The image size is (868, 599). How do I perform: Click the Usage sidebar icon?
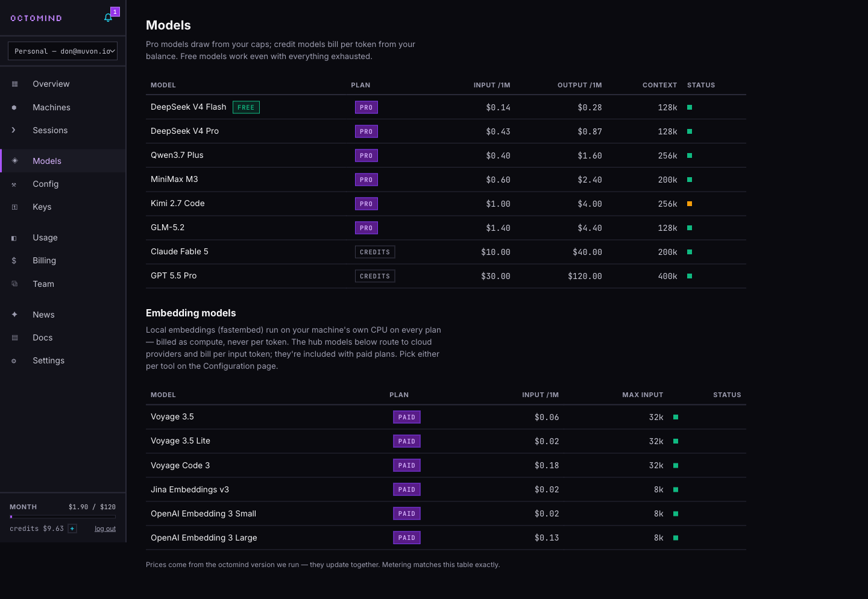(x=14, y=238)
